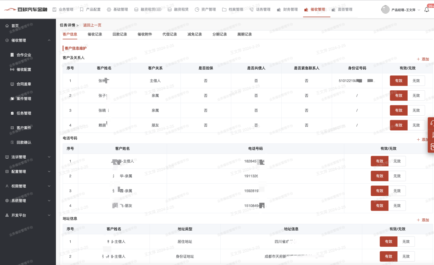The image size is (434, 265).
Task: Click 返回上一页 link
Action: coord(92,25)
